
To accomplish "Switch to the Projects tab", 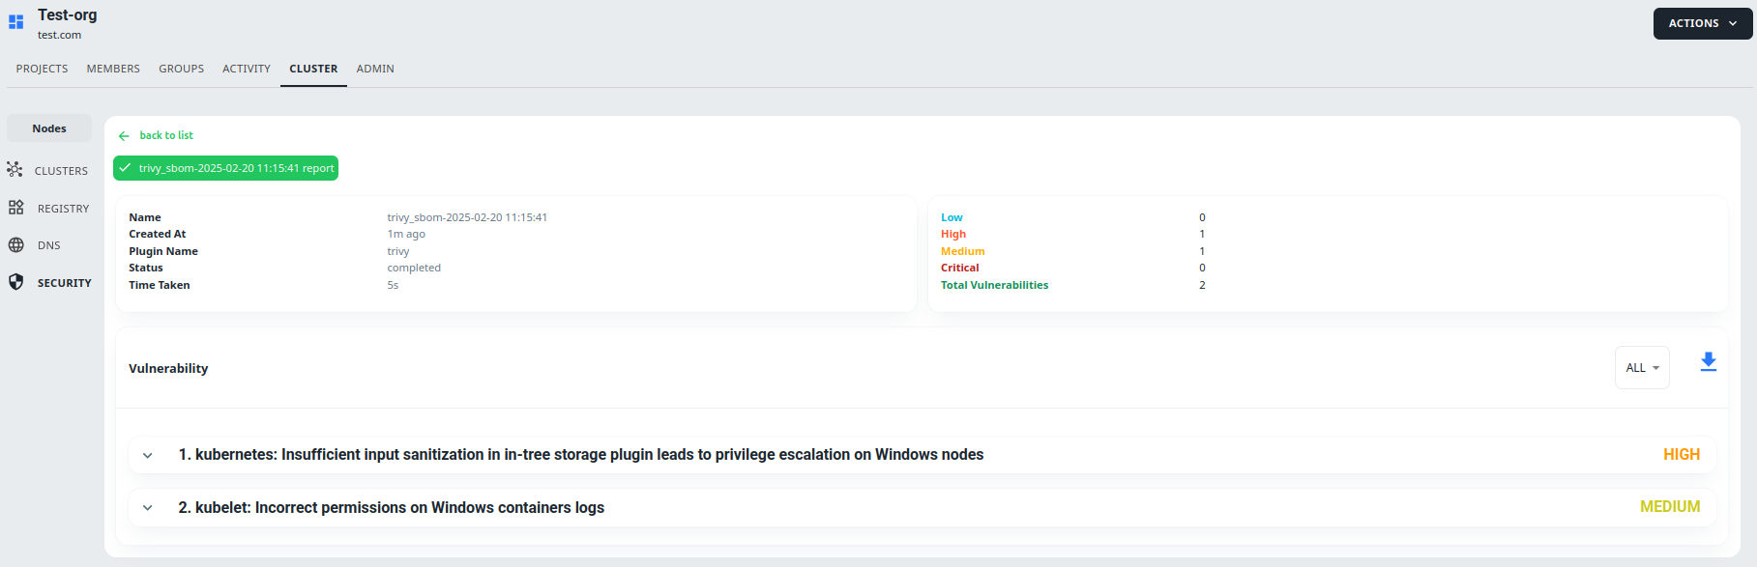I will [43, 69].
